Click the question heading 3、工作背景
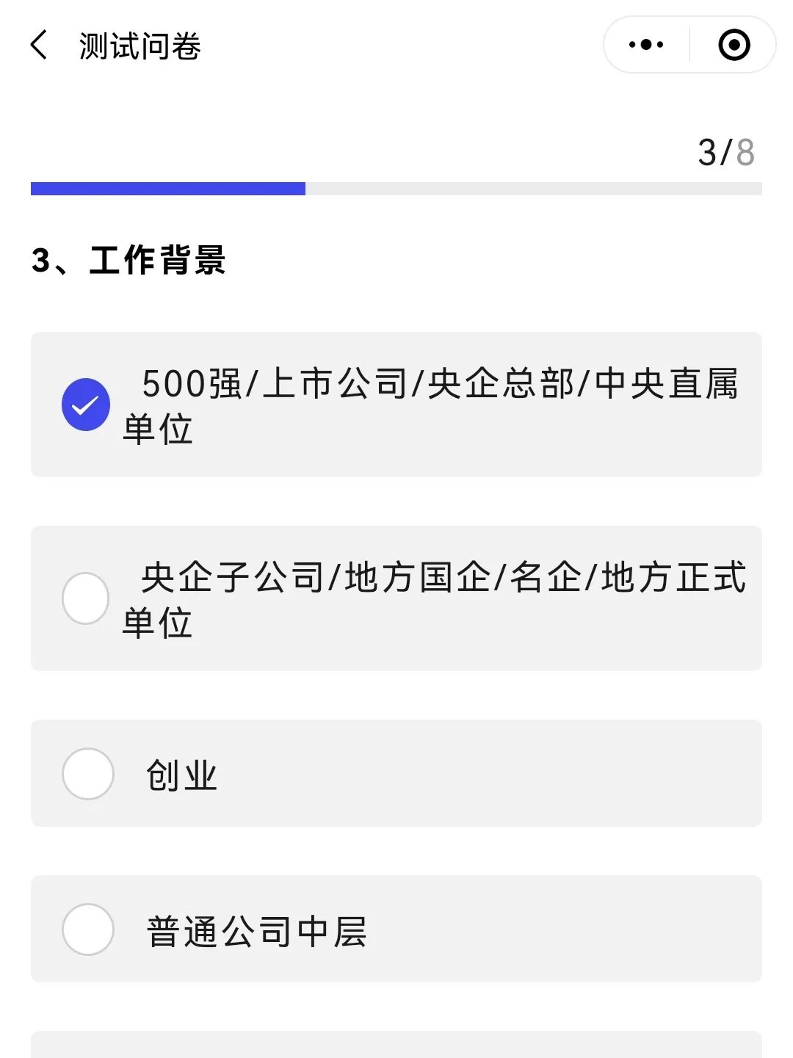This screenshot has width=793, height=1058. [128, 260]
